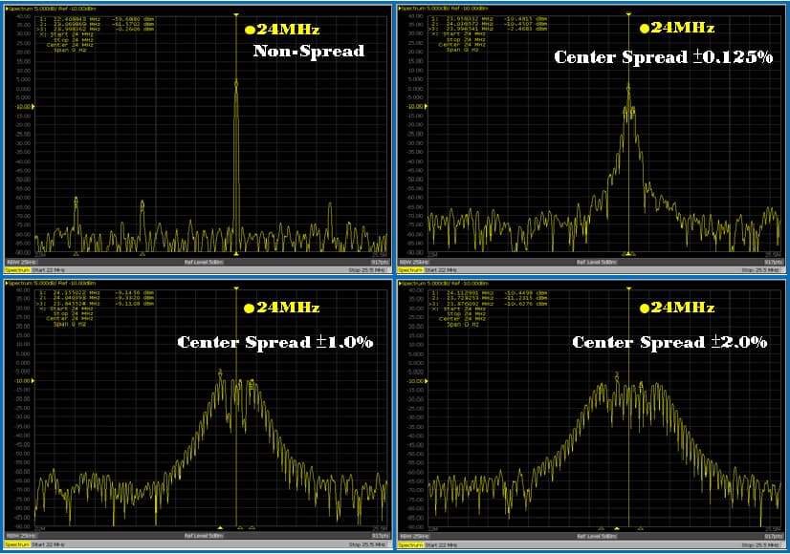Click the top center-line triangle in Non-Spread panel

236,15
